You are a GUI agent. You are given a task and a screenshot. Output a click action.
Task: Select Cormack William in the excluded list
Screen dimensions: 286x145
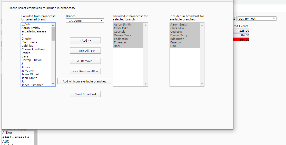coord(33,49)
